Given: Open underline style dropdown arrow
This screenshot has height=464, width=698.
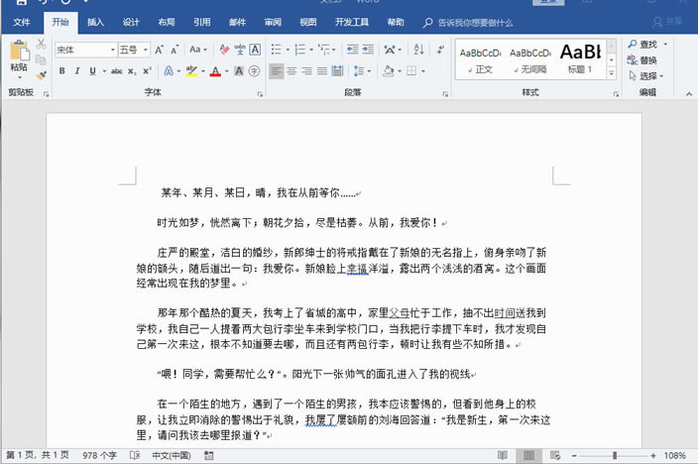Looking at the screenshot, I should pyautogui.click(x=104, y=71).
